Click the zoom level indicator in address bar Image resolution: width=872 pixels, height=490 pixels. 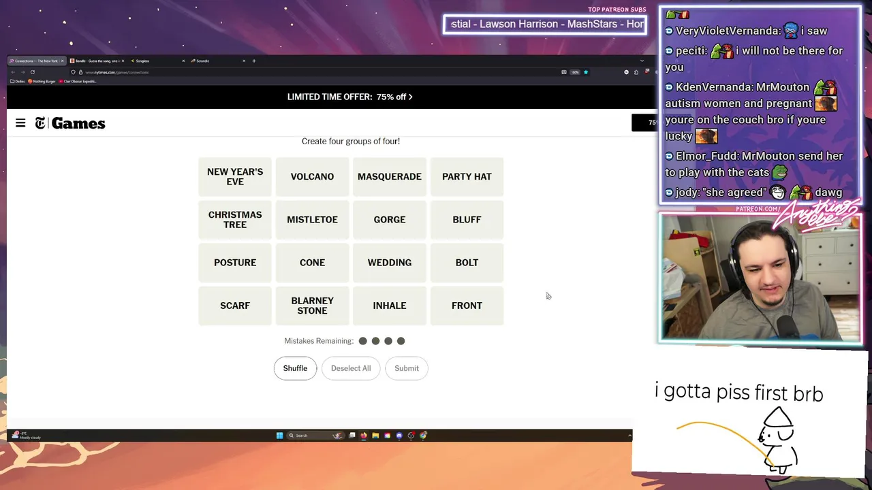[x=576, y=72]
